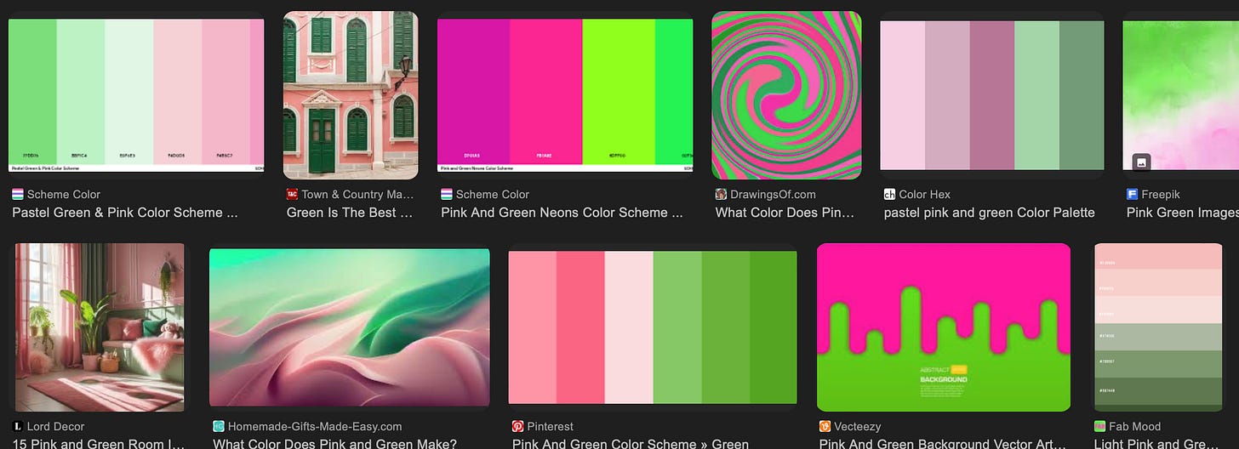Viewport: 1239px width, 449px height.
Task: Click the Town & Country Magazine favicon
Action: tap(293, 194)
